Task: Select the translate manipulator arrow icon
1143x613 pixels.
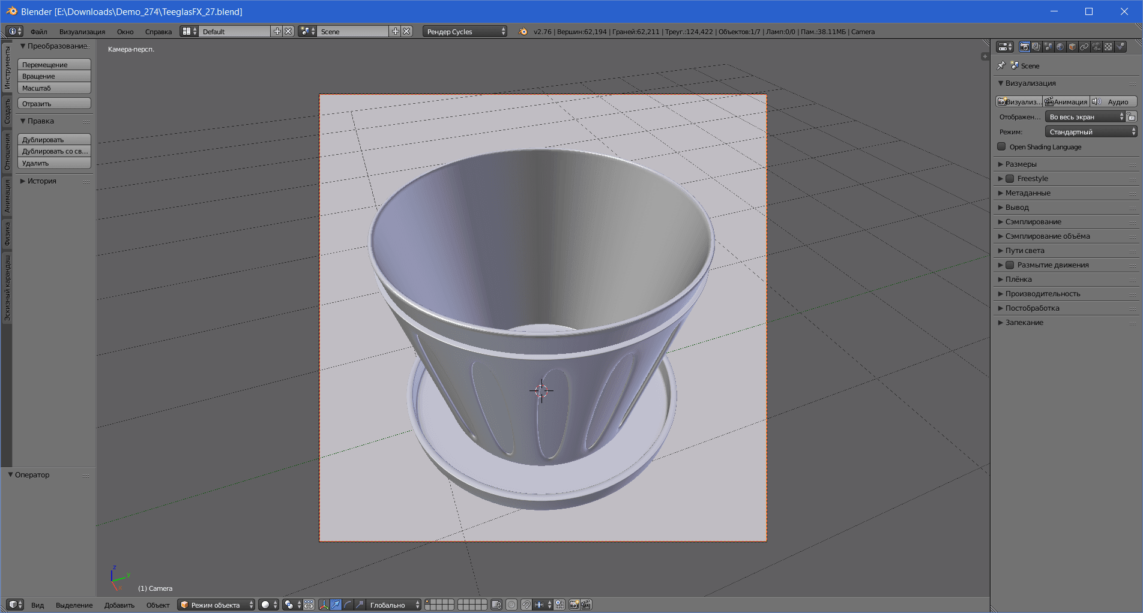Action: point(336,605)
